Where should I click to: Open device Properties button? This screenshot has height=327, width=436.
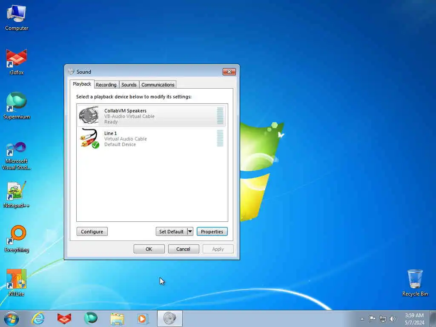click(x=212, y=232)
